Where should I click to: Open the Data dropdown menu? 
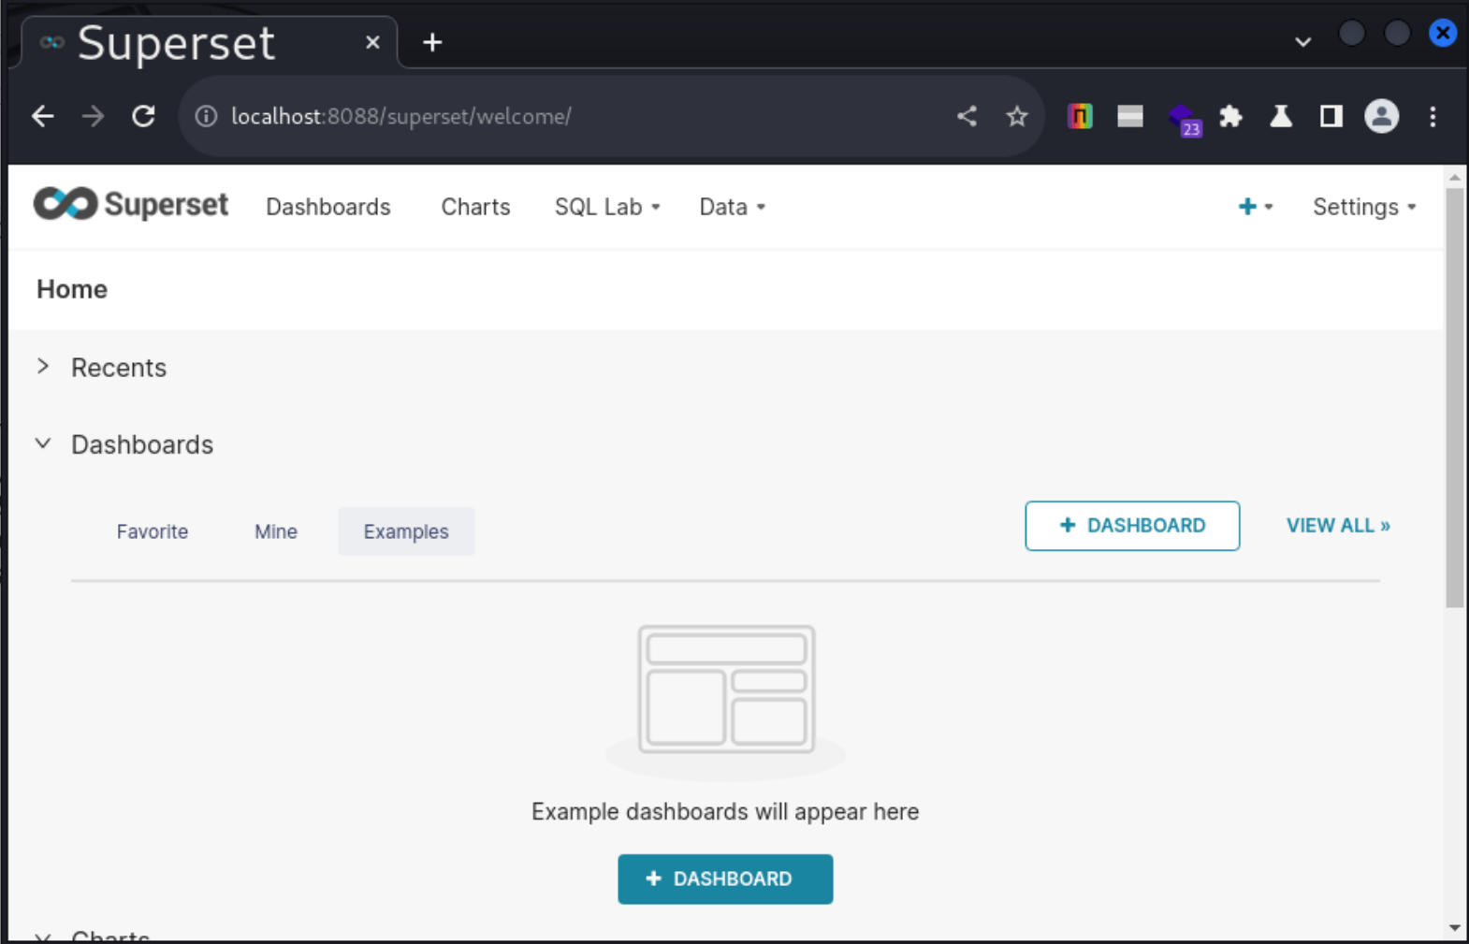pos(732,207)
